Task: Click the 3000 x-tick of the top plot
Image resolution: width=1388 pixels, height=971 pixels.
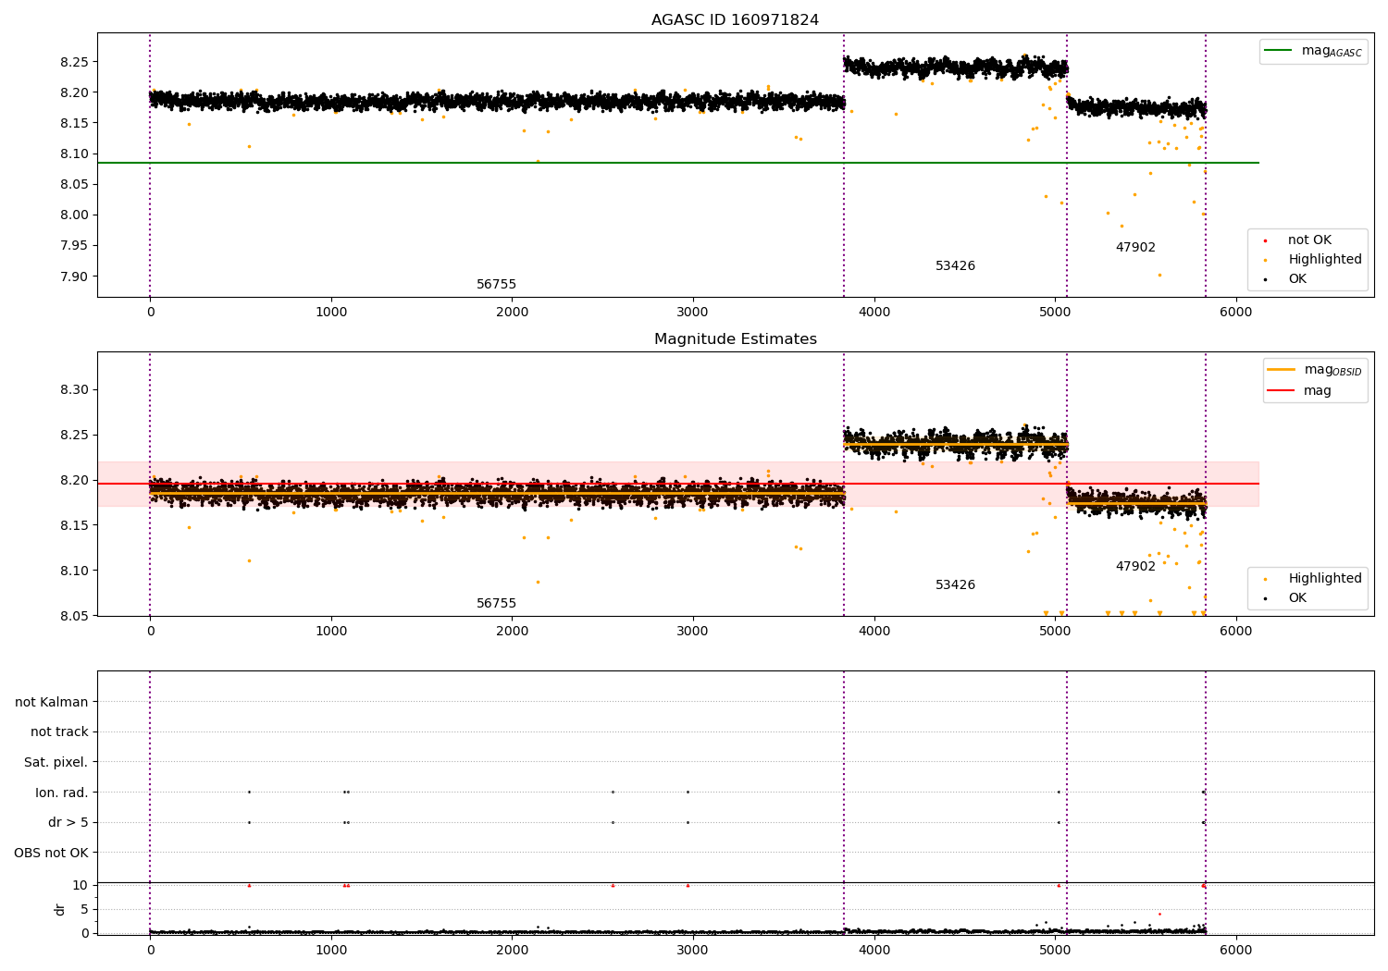Action: [x=693, y=312]
